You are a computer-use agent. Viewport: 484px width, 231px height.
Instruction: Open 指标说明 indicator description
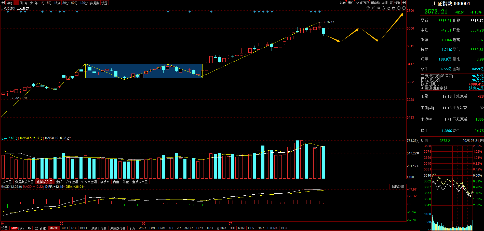coord(398,187)
